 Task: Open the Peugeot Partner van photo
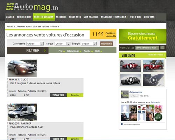(22, 112)
